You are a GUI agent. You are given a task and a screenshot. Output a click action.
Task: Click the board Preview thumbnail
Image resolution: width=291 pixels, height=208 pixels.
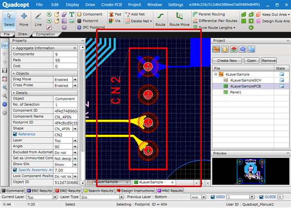click(251, 171)
